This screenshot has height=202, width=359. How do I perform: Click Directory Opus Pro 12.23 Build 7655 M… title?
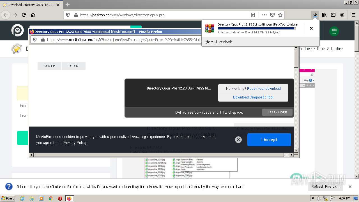tap(179, 88)
